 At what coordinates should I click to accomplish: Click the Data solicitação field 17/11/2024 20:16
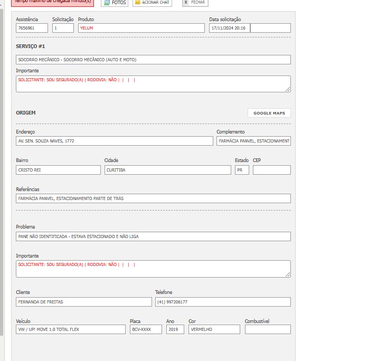(x=230, y=28)
